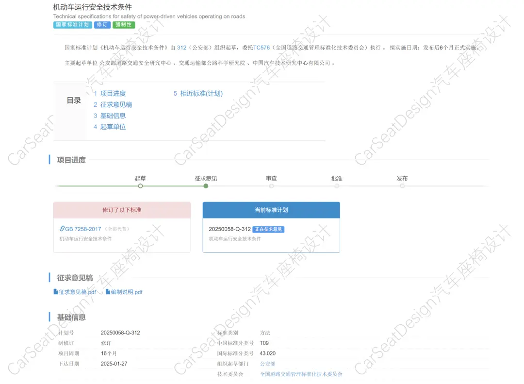Click the blue 修订 tag badge
This screenshot has width=524, height=384.
point(102,25)
